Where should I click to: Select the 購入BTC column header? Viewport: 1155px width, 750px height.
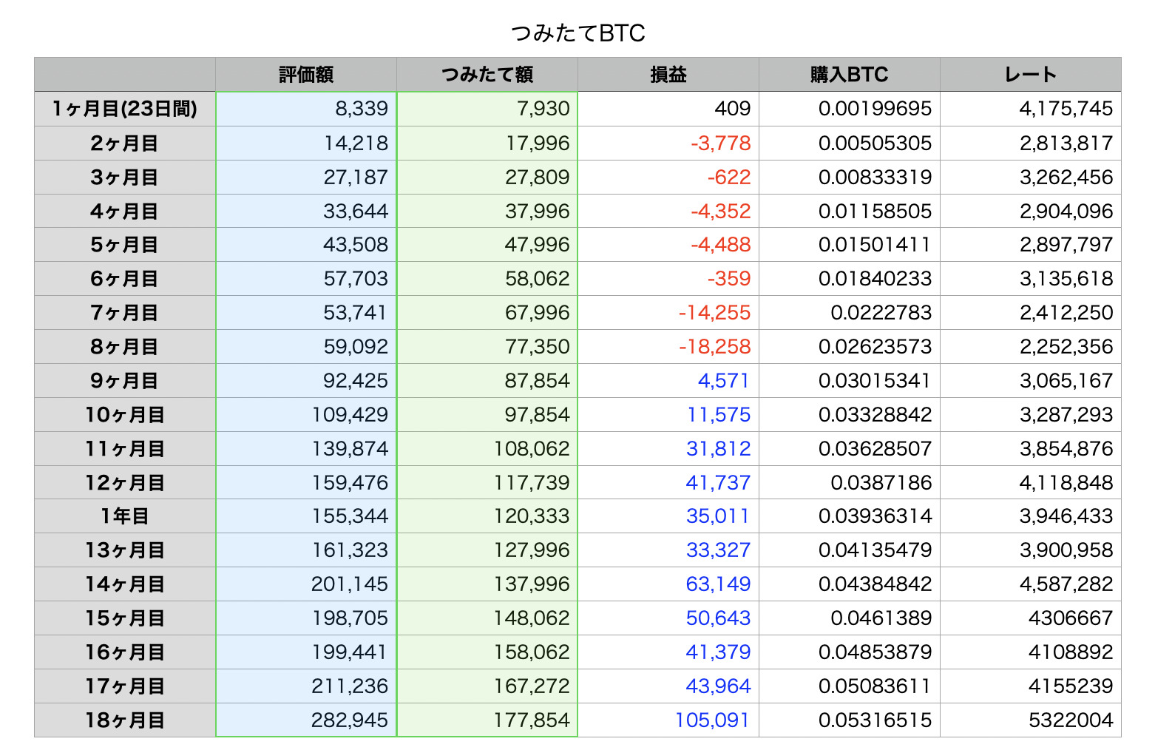[x=850, y=75]
